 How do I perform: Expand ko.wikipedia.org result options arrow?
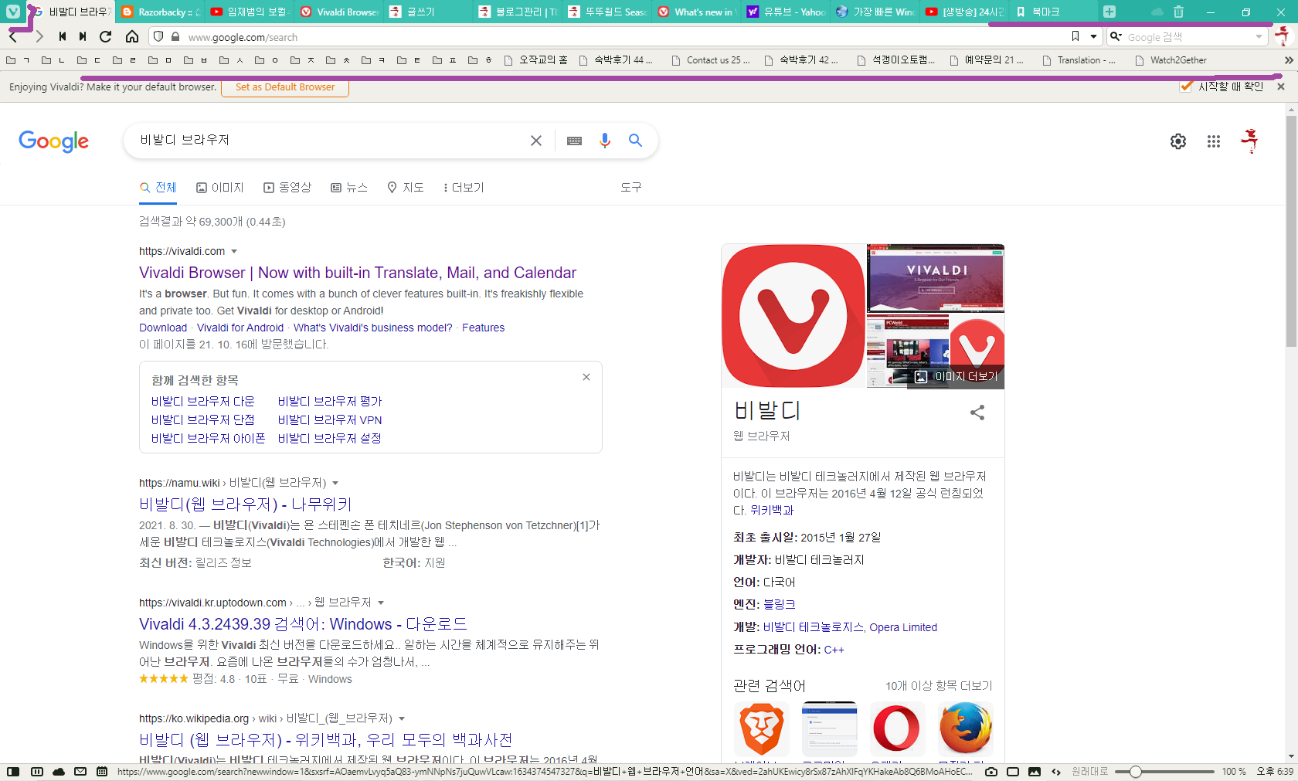coord(401,719)
